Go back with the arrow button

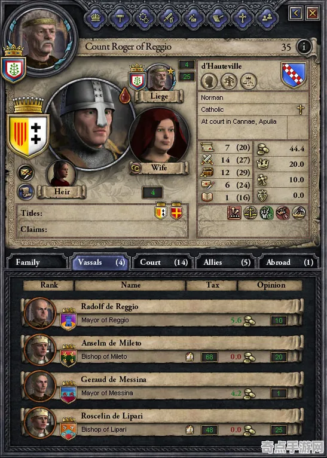tap(297, 13)
